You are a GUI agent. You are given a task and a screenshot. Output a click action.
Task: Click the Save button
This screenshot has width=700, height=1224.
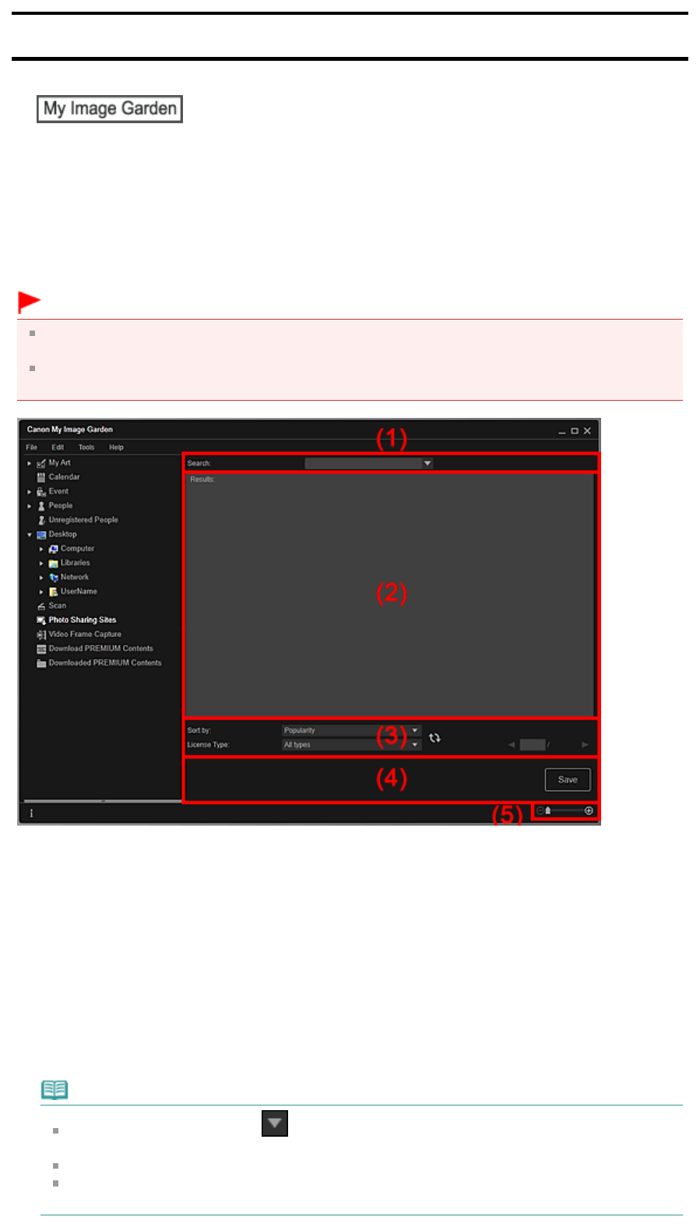[x=568, y=780]
